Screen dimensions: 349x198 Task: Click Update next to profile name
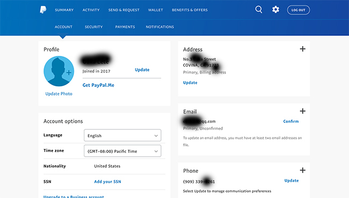142,70
